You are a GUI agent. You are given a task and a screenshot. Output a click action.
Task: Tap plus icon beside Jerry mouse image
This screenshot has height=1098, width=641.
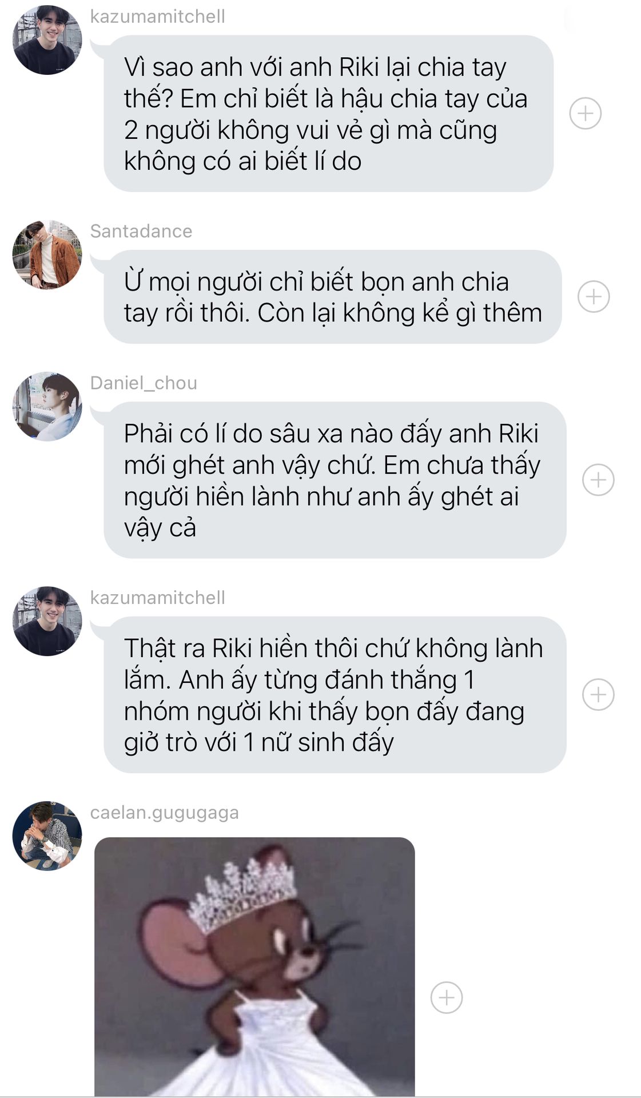tap(446, 997)
